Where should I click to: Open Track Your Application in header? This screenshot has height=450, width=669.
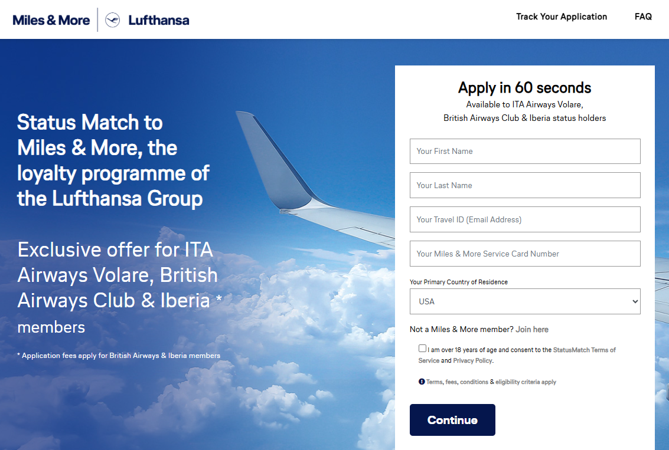pyautogui.click(x=562, y=17)
